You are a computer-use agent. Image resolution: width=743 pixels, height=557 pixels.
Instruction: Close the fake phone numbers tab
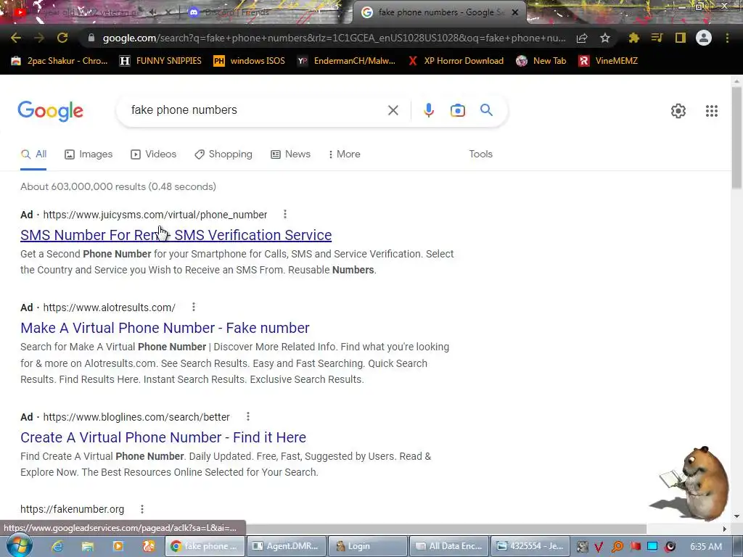tap(515, 12)
